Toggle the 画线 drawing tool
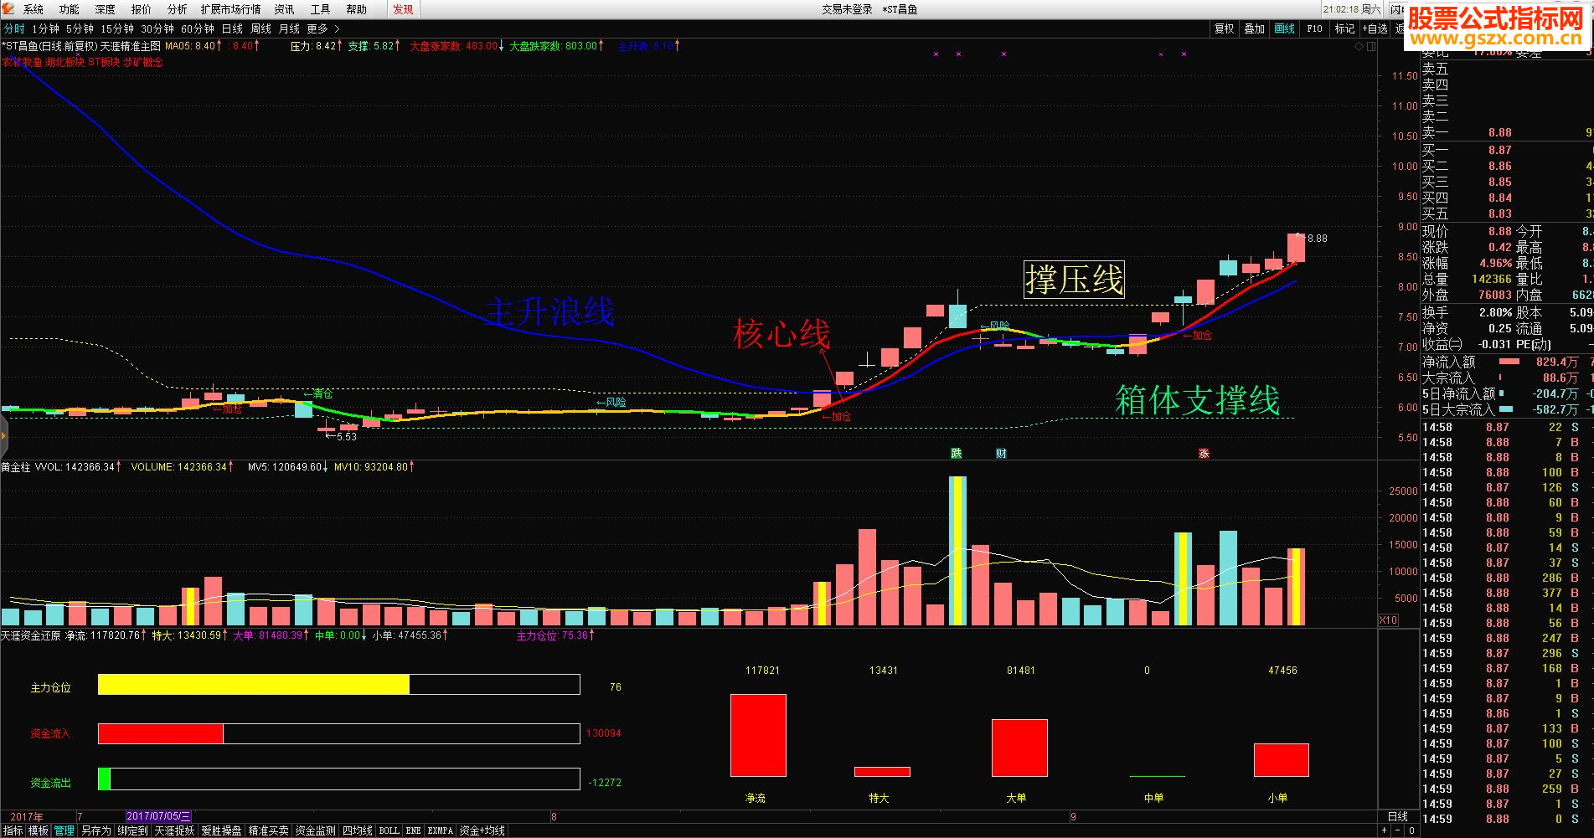Viewport: 1594px width, 838px height. 1285,28
